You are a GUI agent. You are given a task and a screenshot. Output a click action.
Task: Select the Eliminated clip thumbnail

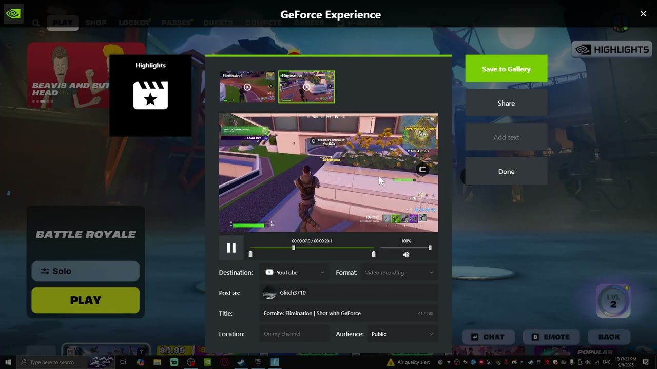click(x=247, y=87)
